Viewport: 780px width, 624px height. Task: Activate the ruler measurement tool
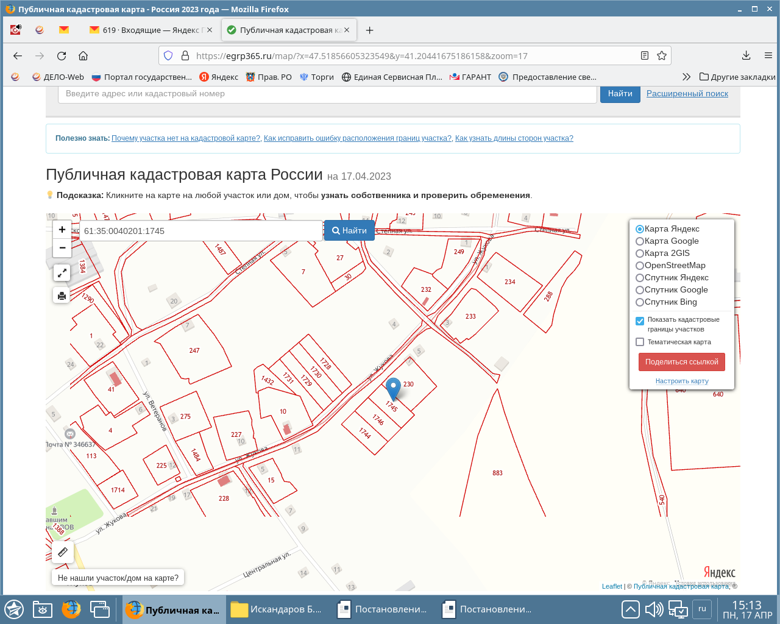click(x=62, y=552)
